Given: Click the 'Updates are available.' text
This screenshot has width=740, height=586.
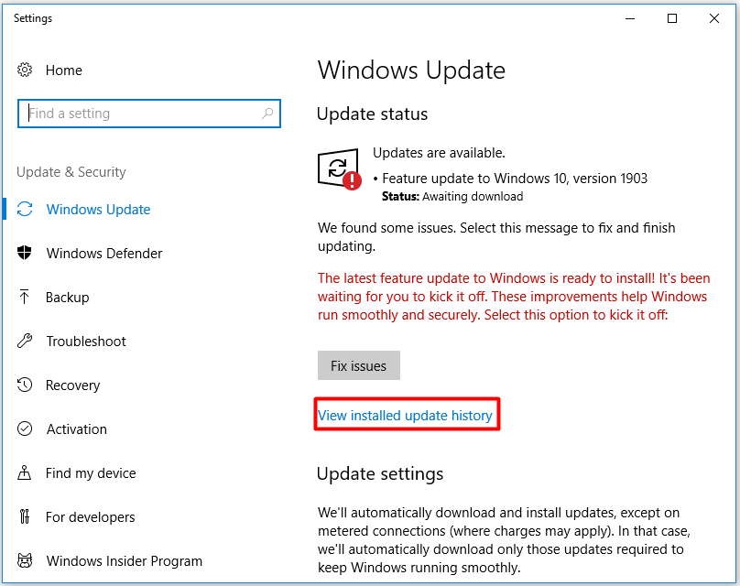Looking at the screenshot, I should (x=439, y=153).
